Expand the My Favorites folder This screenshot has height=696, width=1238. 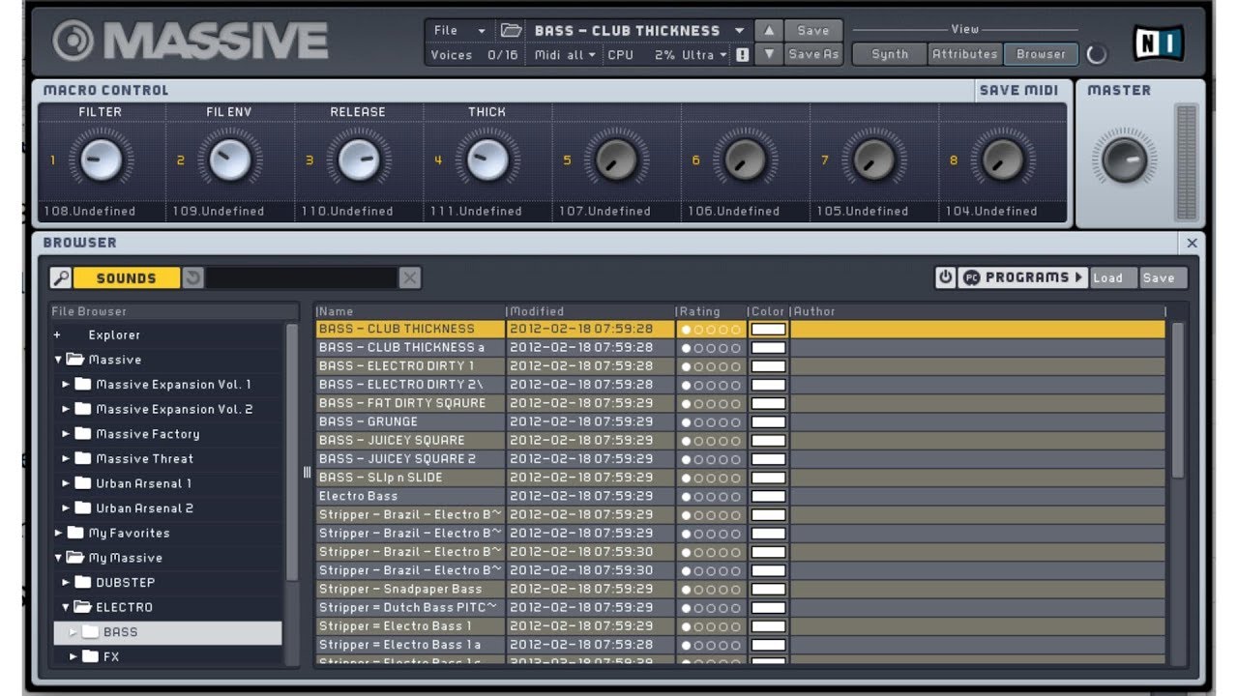click(58, 534)
